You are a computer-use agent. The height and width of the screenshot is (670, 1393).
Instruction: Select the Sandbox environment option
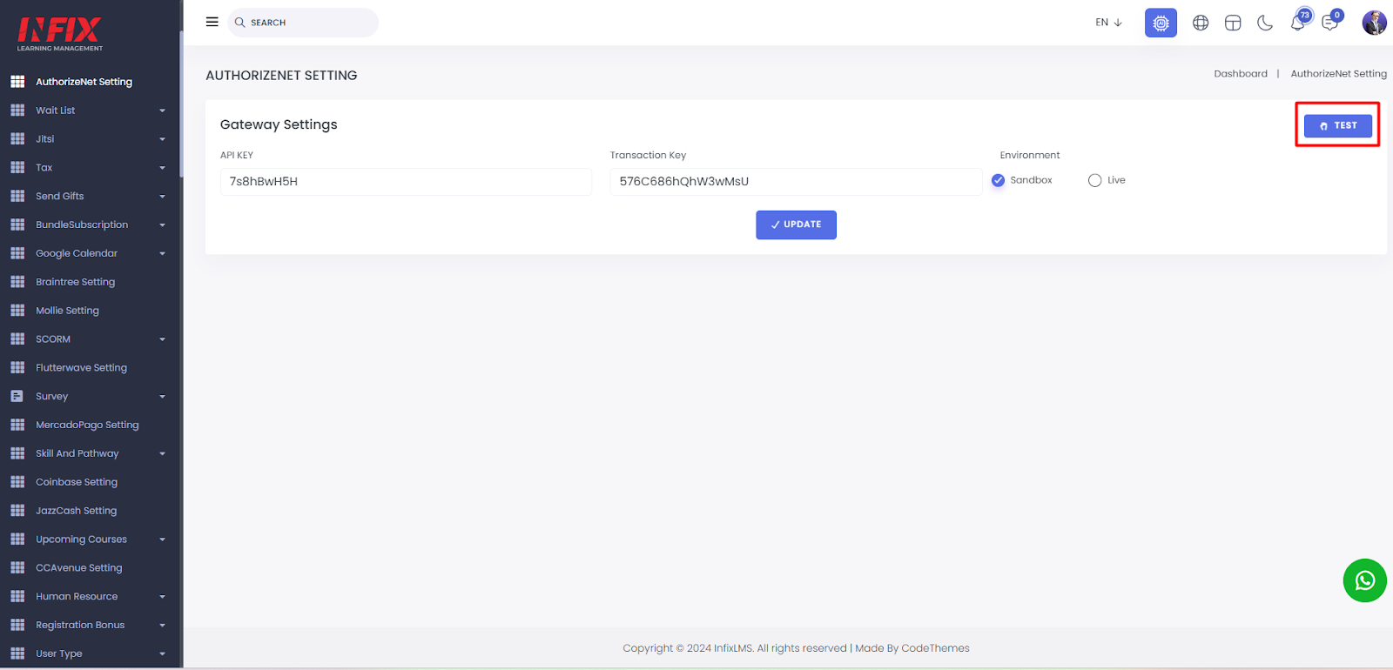tap(999, 180)
